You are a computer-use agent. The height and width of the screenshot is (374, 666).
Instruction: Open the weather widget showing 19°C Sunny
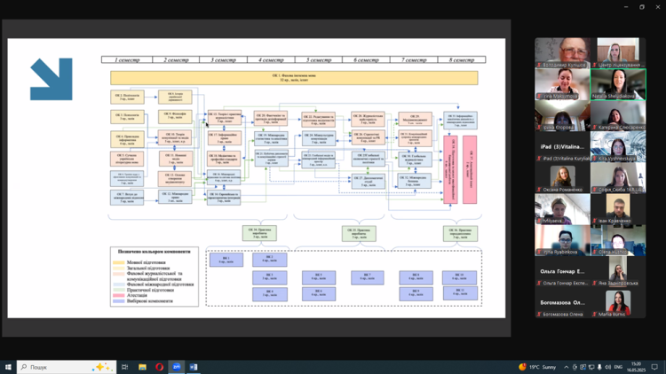click(x=538, y=367)
